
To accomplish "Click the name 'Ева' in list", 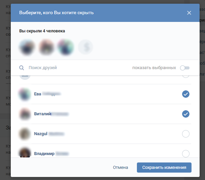I will pos(37,94).
